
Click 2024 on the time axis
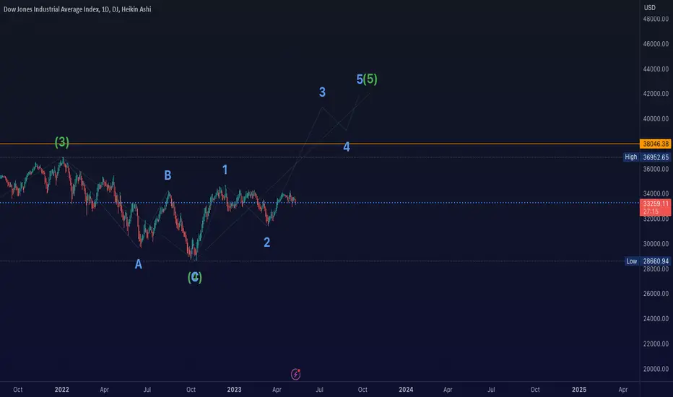click(x=406, y=390)
